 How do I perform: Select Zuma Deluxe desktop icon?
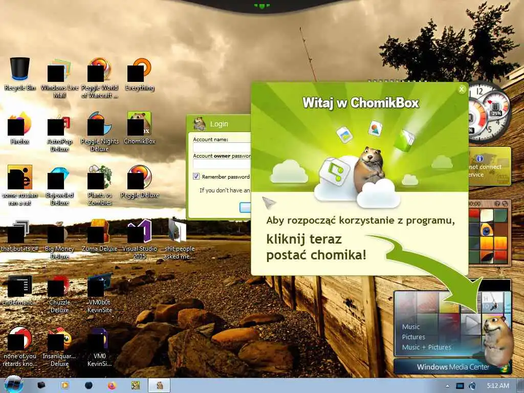[100, 235]
